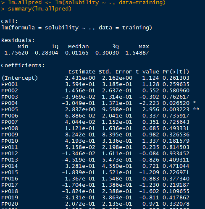
Task: Click the double-star significance marker for FP005
Action: click(196, 109)
